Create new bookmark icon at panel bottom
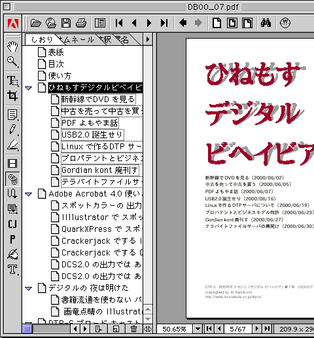This screenshot has height=338, width=314. (x=116, y=329)
